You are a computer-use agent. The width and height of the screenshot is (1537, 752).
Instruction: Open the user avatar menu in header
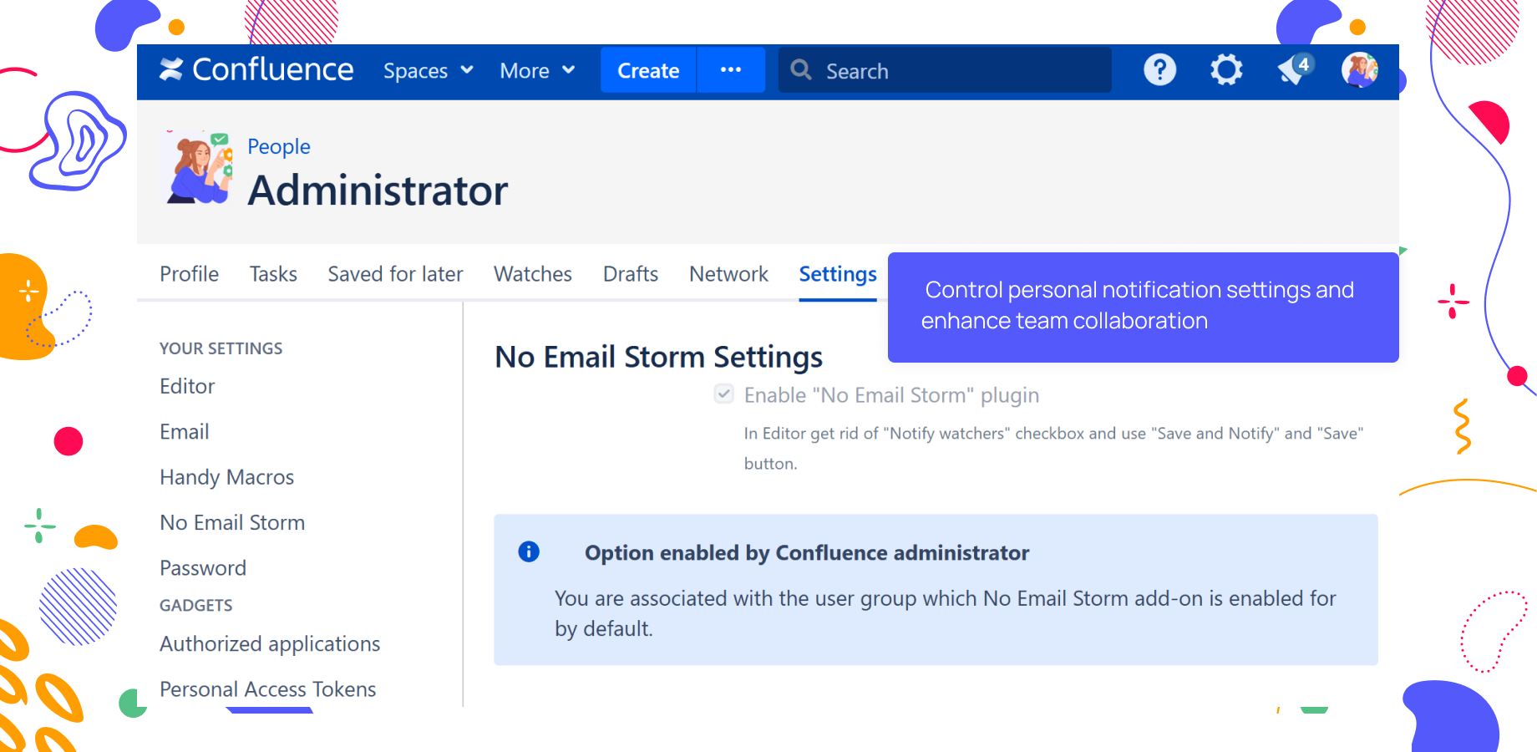(1360, 70)
